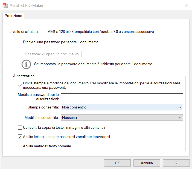
Task: Open help with the ? button
Action: 176,163
